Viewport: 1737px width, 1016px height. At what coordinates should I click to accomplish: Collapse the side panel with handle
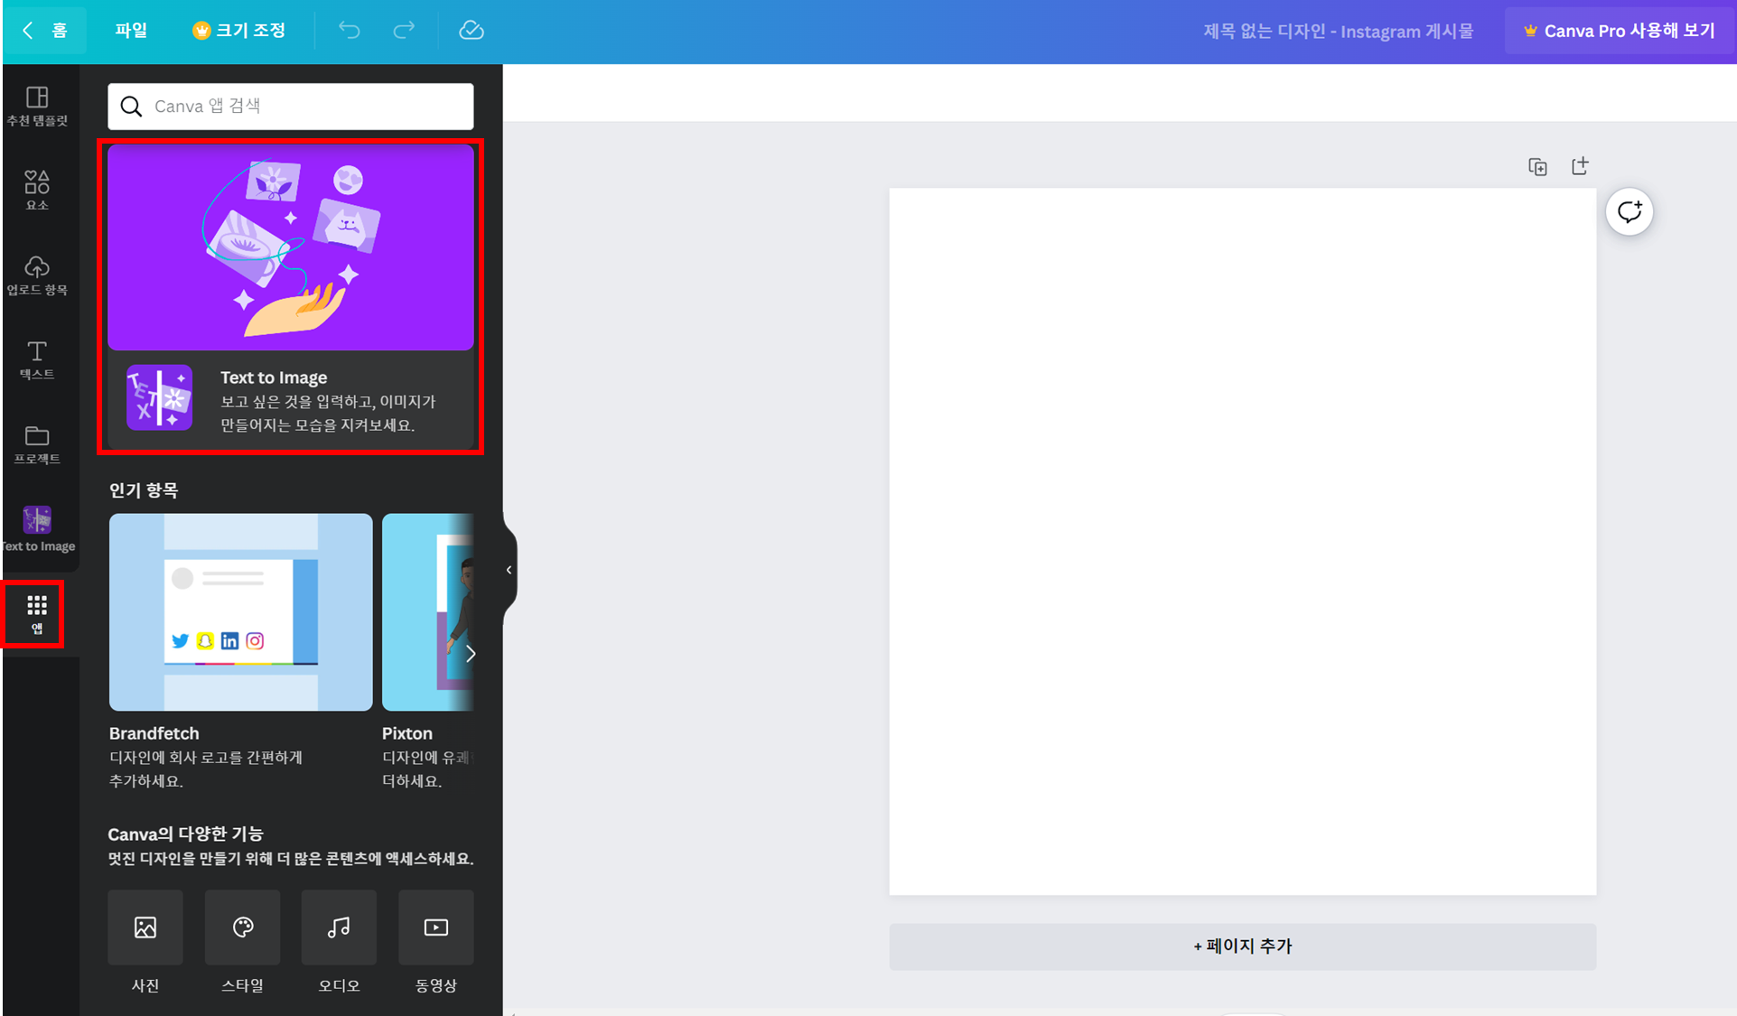509,570
